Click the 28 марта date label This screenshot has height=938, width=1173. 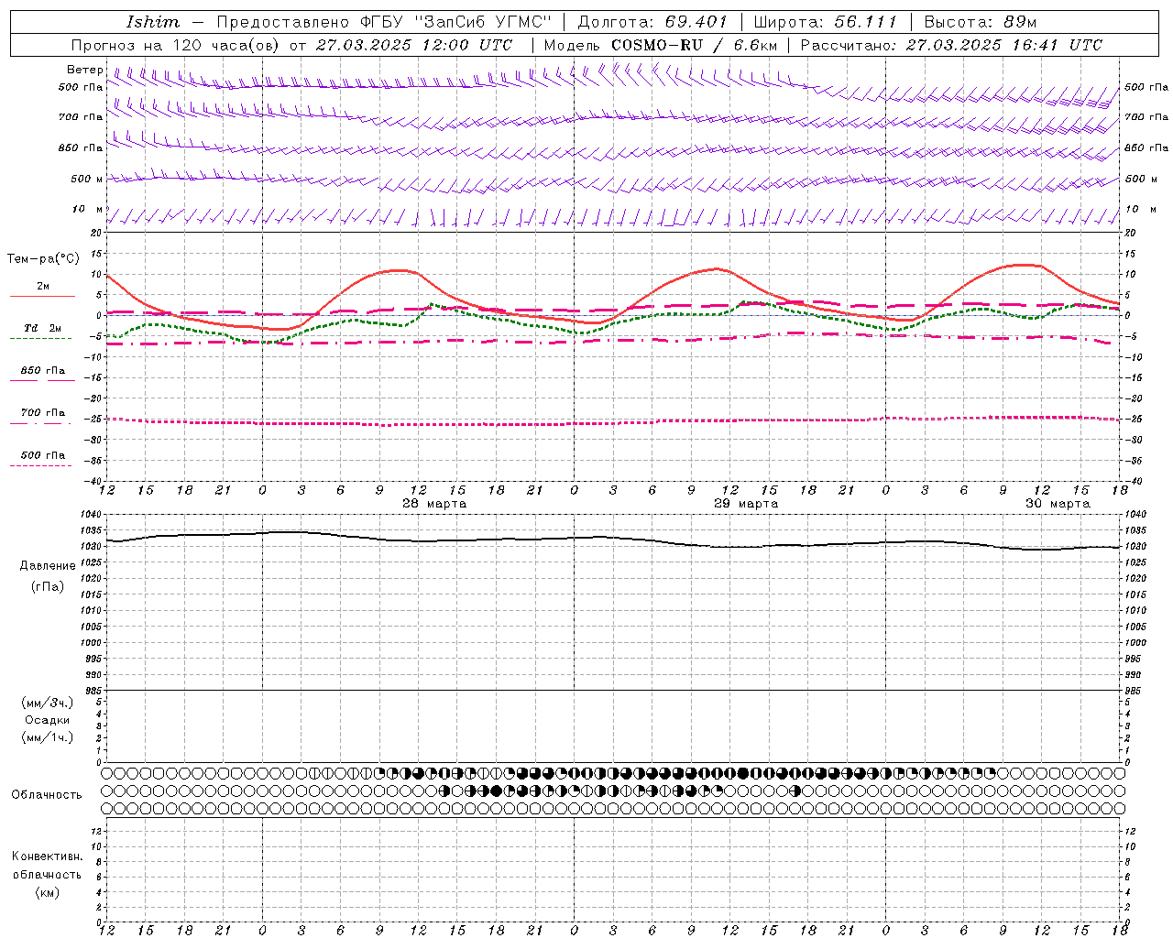[x=434, y=504]
